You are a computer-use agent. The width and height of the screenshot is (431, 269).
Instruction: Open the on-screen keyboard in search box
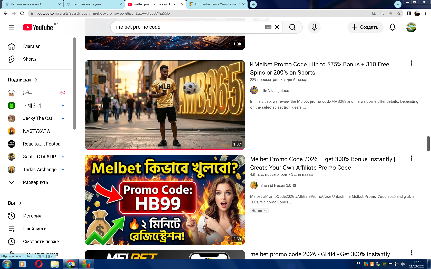(268, 27)
